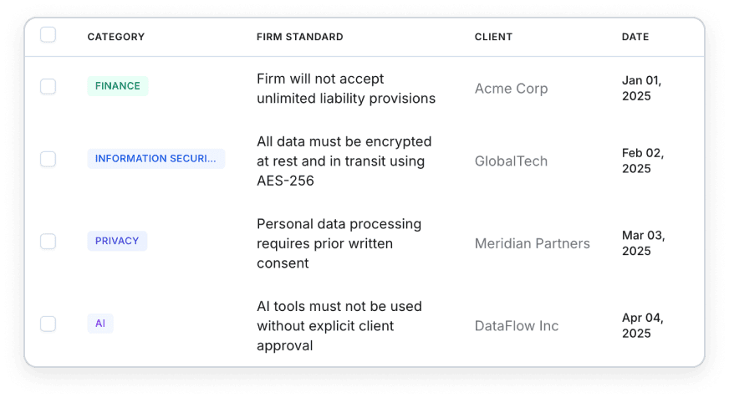Select the AI category tag
Screen dimensions: 729x398
click(x=100, y=323)
